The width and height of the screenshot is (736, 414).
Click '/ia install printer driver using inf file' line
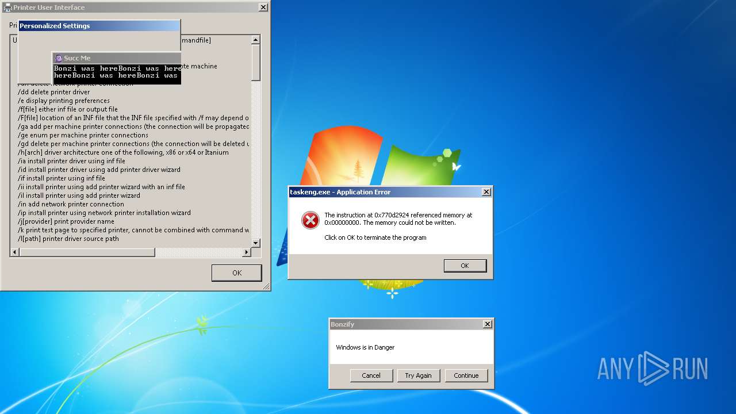click(x=71, y=161)
